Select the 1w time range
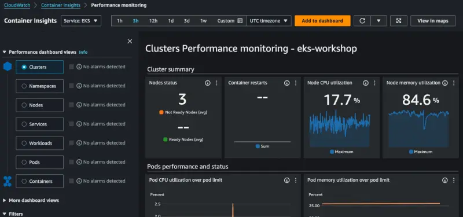The width and height of the screenshot is (463, 217). coord(204,21)
